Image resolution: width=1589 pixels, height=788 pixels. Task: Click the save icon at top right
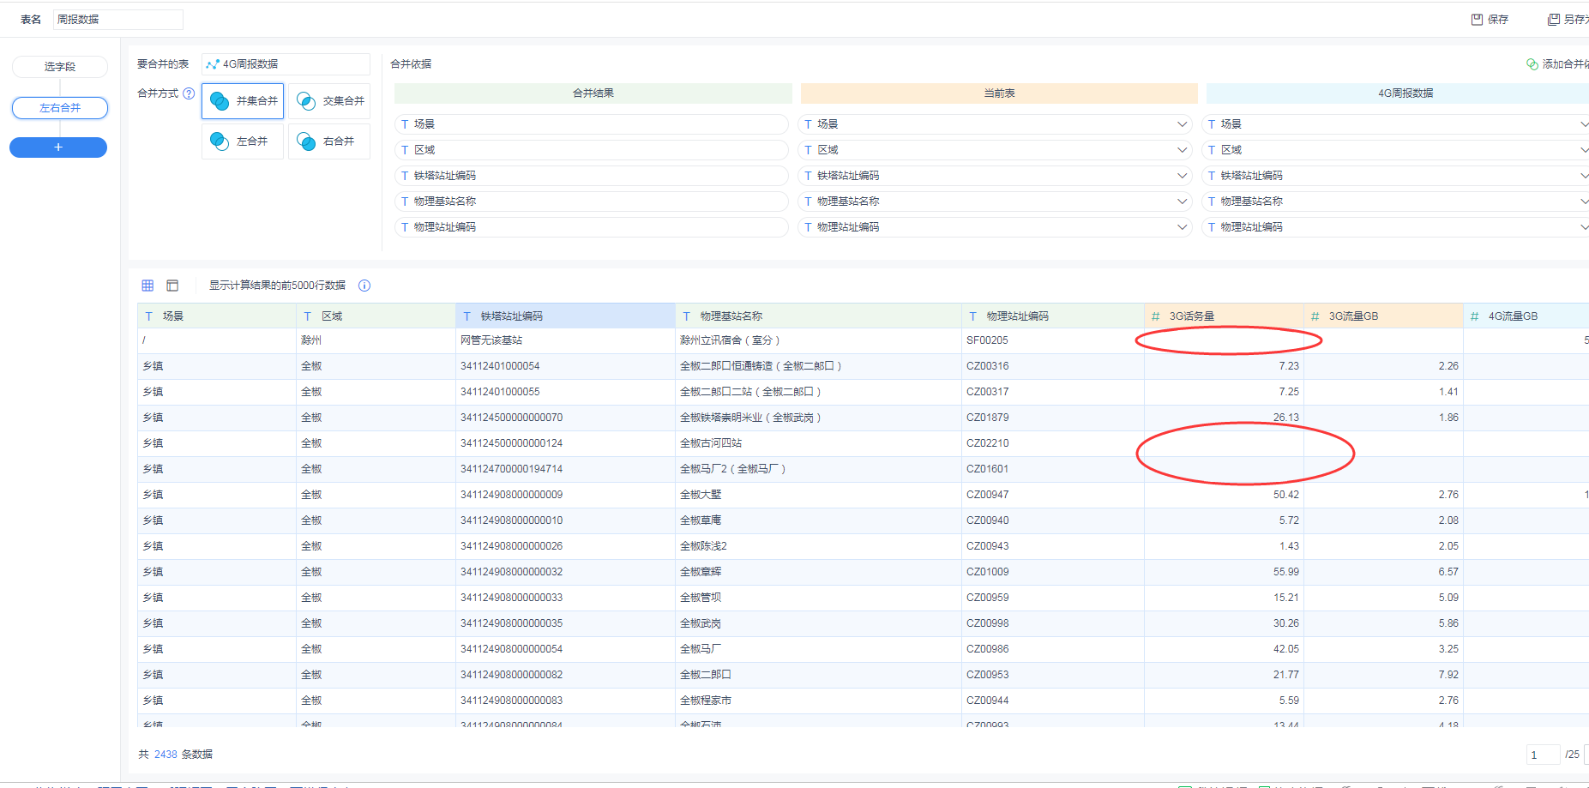(x=1477, y=19)
